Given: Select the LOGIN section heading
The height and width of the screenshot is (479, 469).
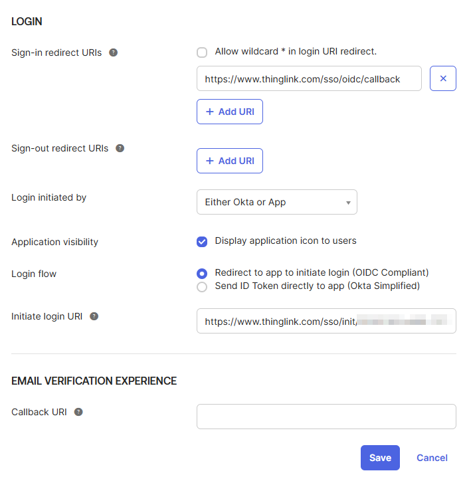Looking at the screenshot, I should (27, 22).
